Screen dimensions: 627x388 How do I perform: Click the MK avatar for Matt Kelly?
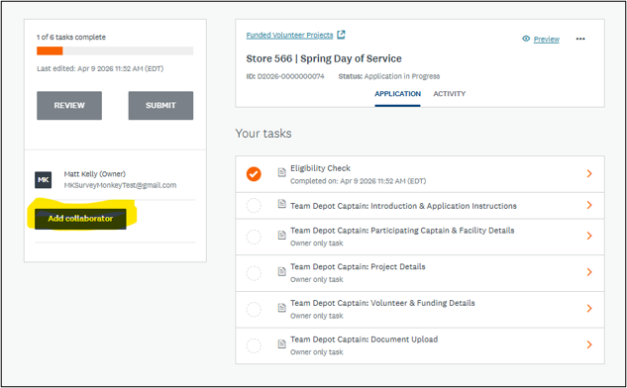coord(44,180)
